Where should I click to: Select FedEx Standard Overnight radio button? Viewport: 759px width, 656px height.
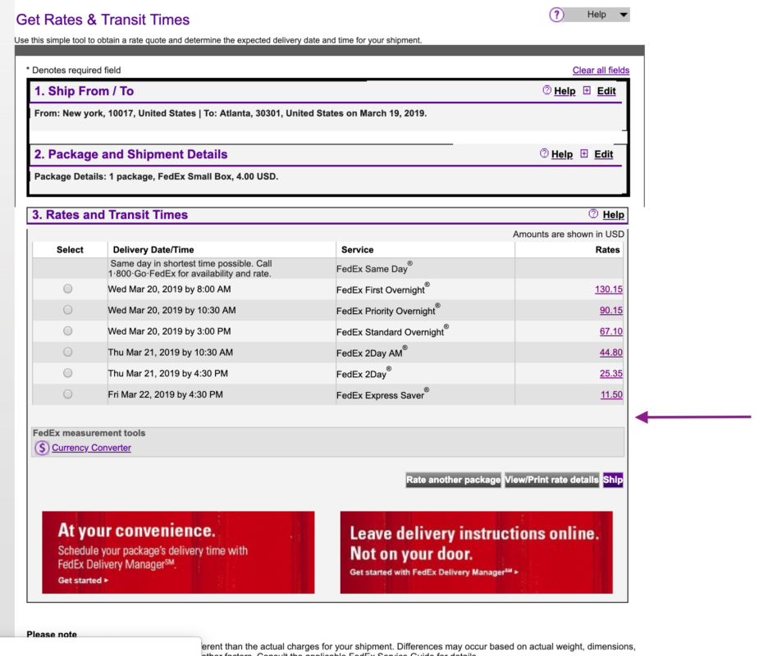click(x=68, y=331)
